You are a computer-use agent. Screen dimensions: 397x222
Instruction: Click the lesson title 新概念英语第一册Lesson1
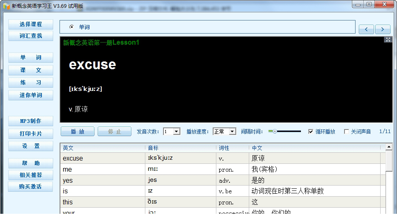(101, 43)
